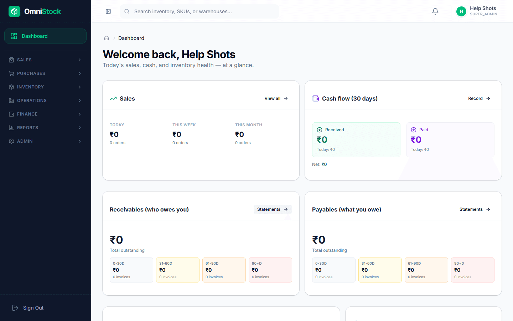This screenshot has width=513, height=321.
Task: Click View all in Sales card
Action: 276,98
